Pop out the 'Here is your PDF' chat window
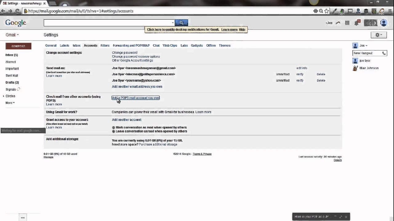 pos(341,217)
